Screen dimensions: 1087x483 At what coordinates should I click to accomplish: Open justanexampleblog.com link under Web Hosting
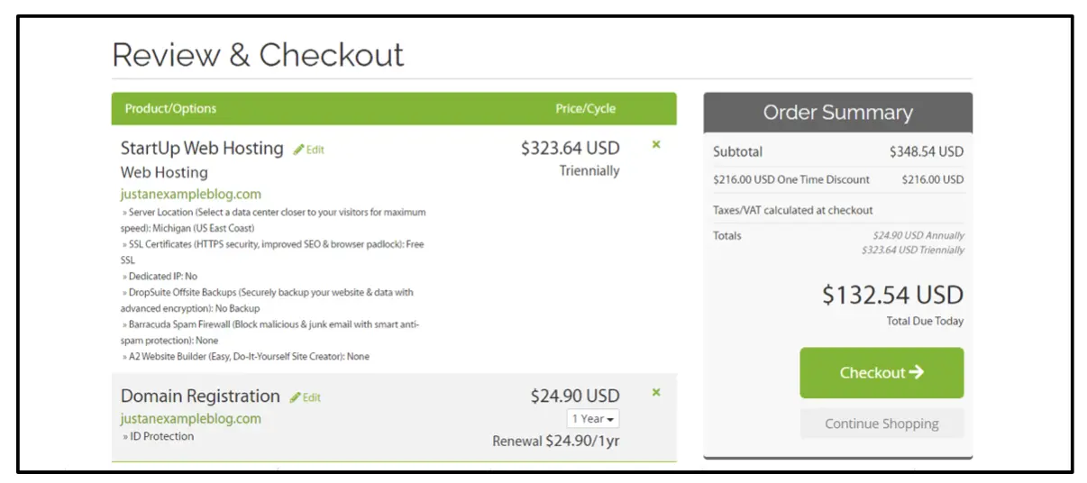click(191, 194)
